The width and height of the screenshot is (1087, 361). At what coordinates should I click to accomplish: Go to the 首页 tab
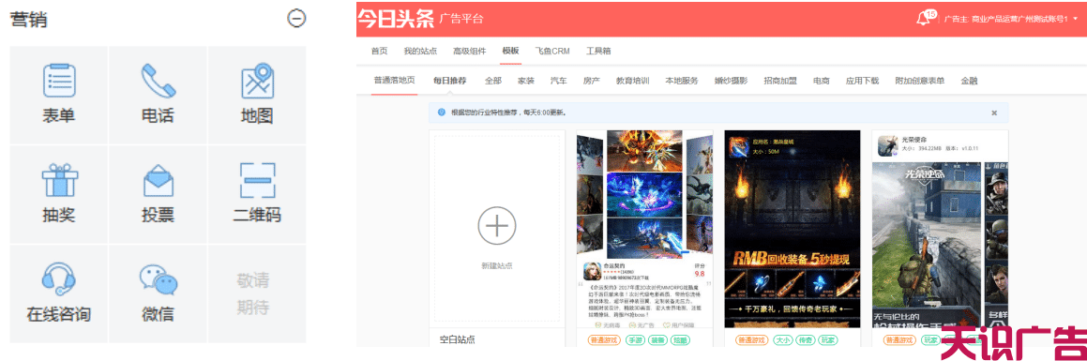(x=379, y=52)
